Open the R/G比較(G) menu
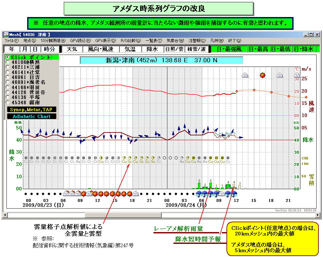 coord(131,41)
